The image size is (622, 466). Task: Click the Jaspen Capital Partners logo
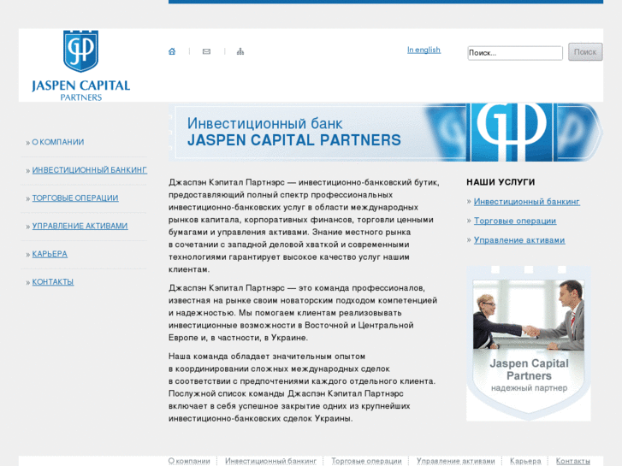click(x=80, y=66)
